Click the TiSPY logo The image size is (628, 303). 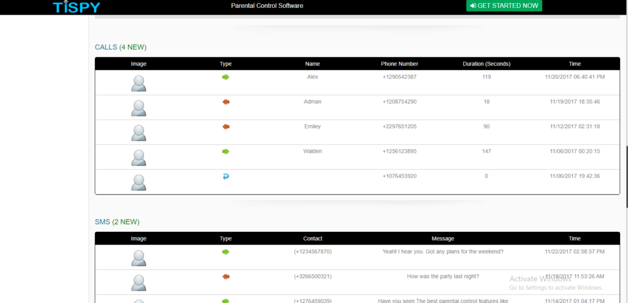(76, 7)
